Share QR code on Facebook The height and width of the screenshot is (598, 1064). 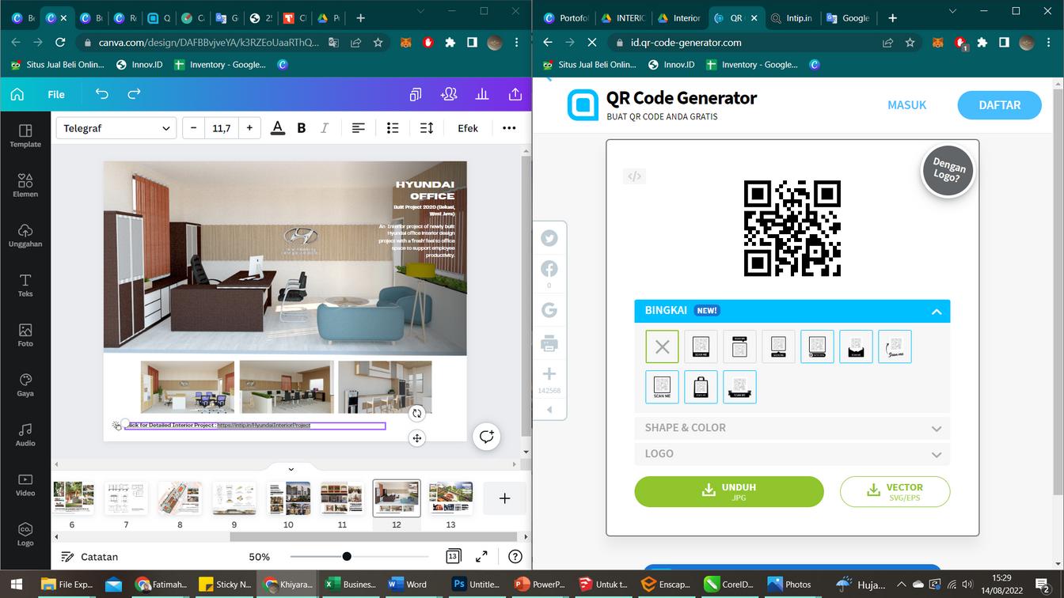pos(549,269)
